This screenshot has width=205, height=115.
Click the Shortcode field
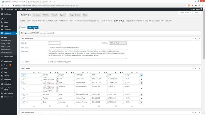click(x=118, y=43)
